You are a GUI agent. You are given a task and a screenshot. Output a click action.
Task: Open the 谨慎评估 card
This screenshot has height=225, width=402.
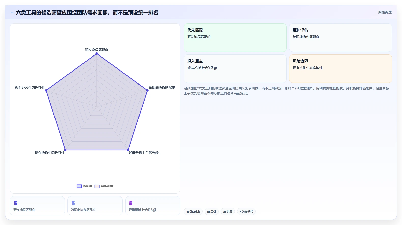pos(341,38)
